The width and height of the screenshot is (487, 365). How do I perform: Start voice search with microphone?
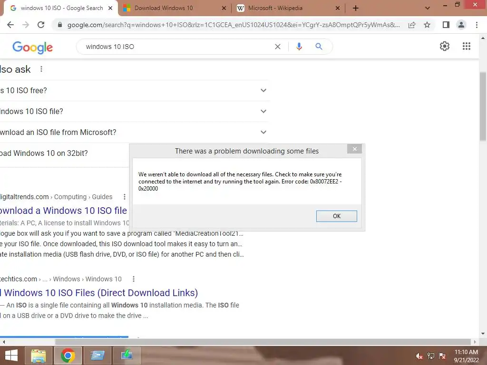(x=299, y=47)
